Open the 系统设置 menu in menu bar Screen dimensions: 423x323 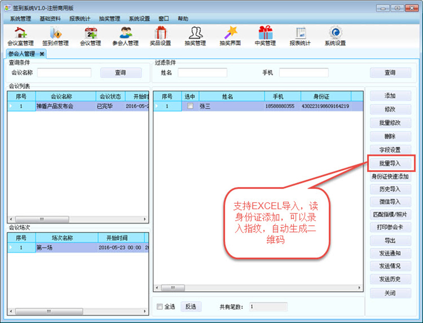[139, 19]
